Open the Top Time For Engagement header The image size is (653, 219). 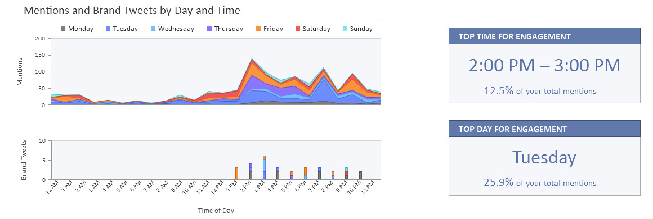click(x=544, y=36)
